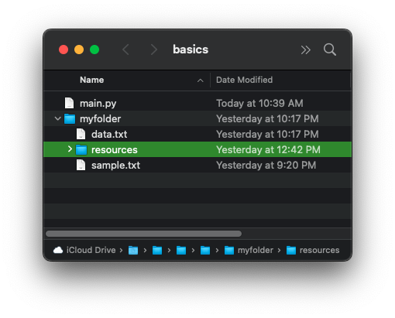This screenshot has height=318, width=395.
Task: Select the data.txt document icon
Action: pyautogui.click(x=81, y=134)
